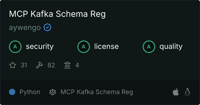This screenshot has width=200, height=105.
Task: Click the balance scale license icon
Action: click(53, 92)
